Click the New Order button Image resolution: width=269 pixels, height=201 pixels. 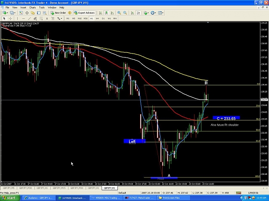[x=59, y=13]
